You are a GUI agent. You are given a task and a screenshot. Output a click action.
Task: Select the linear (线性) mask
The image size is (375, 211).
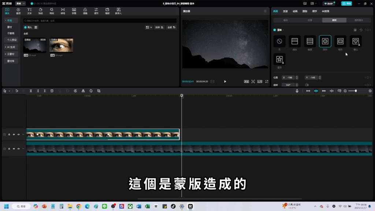click(295, 41)
